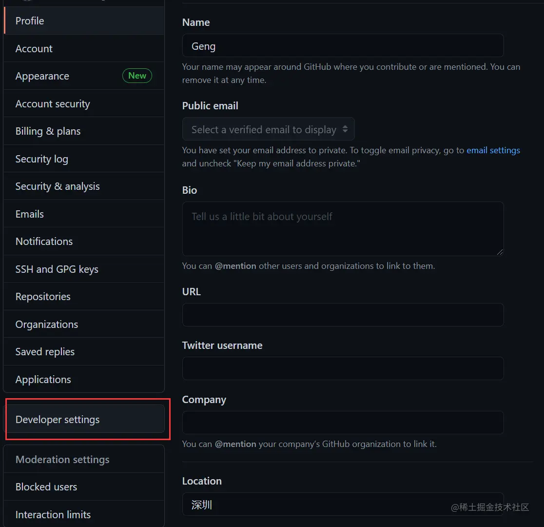The height and width of the screenshot is (527, 544).
Task: Open Appearance settings in sidebar
Action: [42, 76]
